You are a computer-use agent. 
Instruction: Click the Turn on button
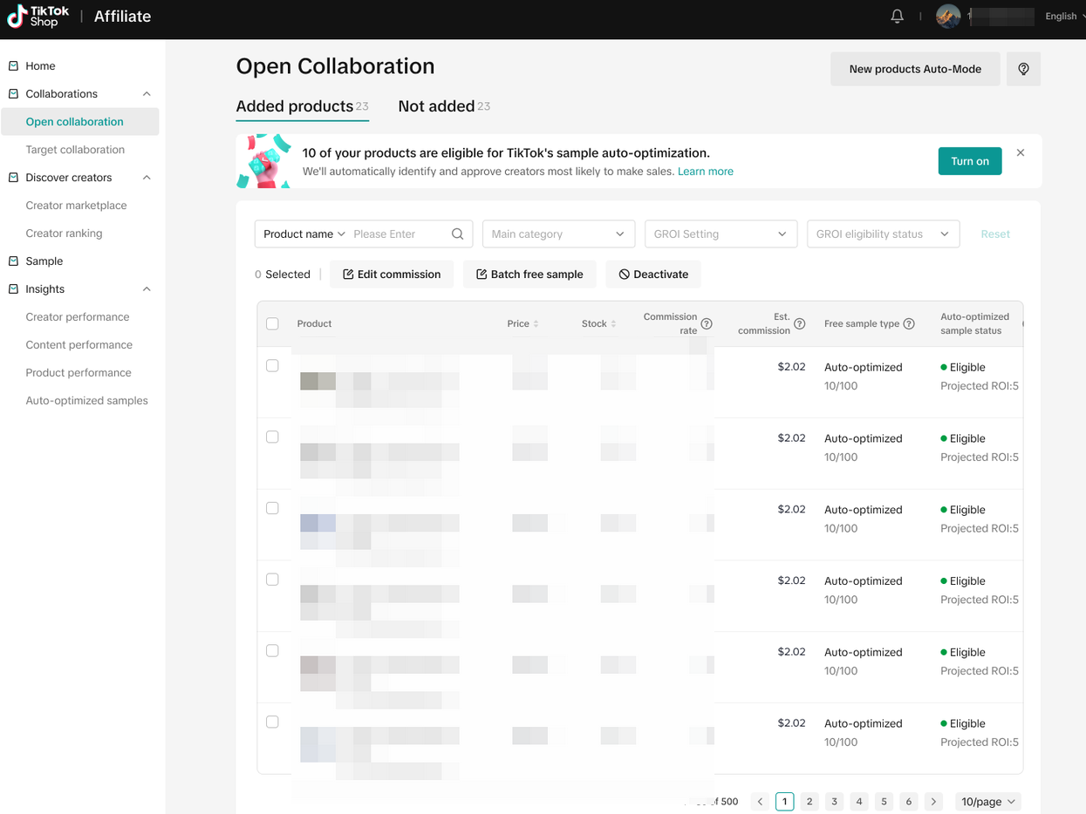point(969,161)
